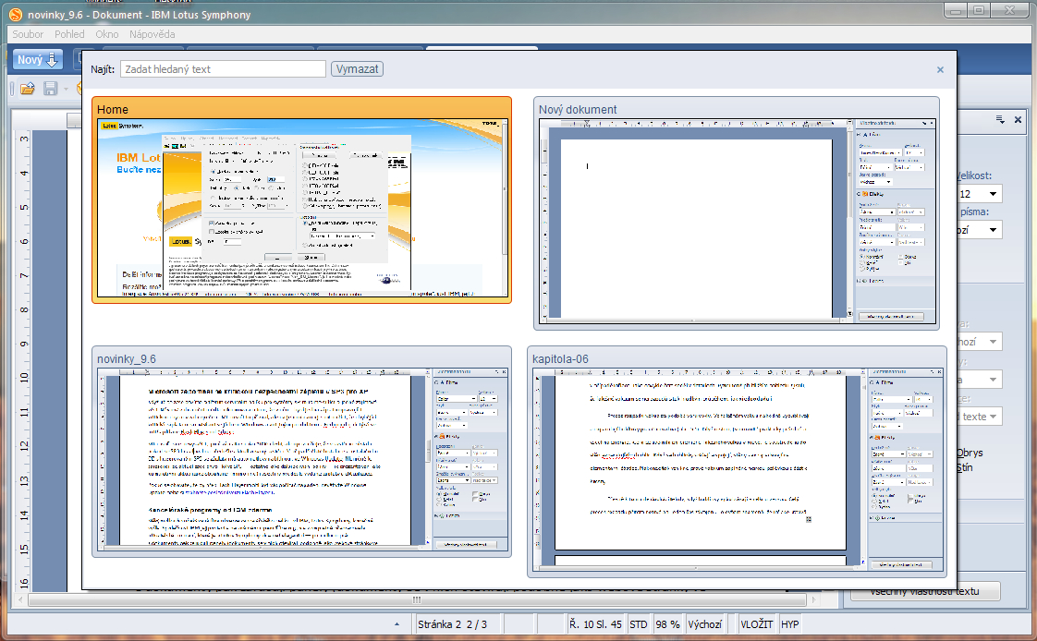Viewport: 1037px width, 641px height.
Task: Click the Nový button
Action: (38, 59)
